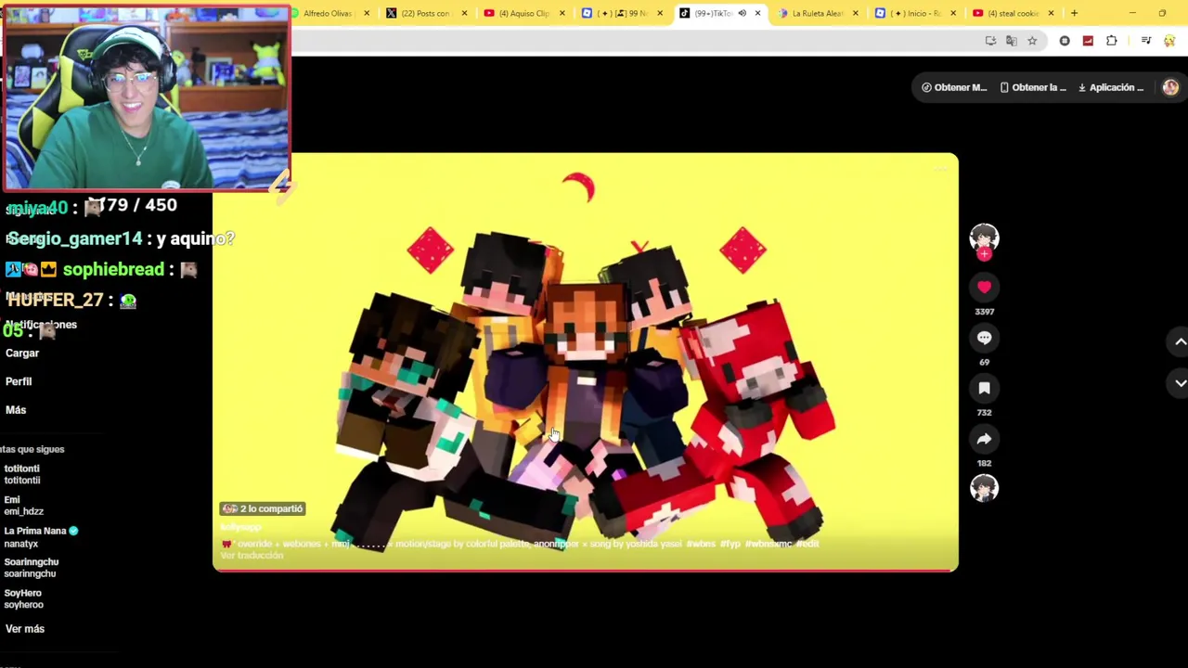Switch to the Alfredo Olivas tab
The width and height of the screenshot is (1188, 668).
(x=328, y=13)
